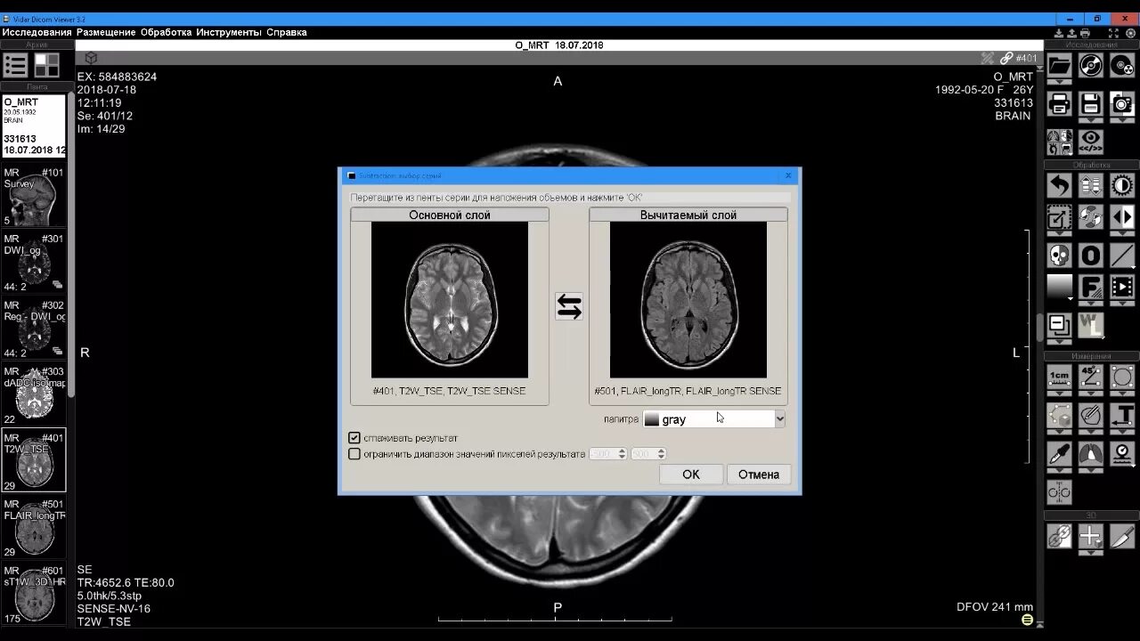Screen dimensions: 1140x641
Task: Click the two circles symmetry icon
Action: click(x=1059, y=491)
